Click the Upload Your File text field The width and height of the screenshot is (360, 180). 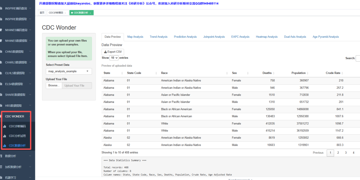(77, 86)
